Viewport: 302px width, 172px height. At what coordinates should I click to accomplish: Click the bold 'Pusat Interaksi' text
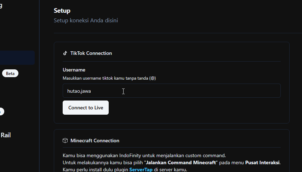point(262,162)
